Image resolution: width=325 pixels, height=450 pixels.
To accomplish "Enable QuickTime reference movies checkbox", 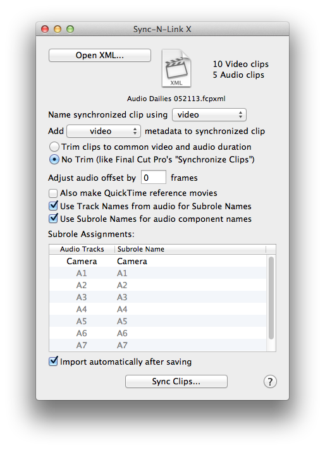I will coord(53,193).
